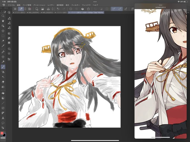Open the ウィンドウ menu

tap(86, 5)
